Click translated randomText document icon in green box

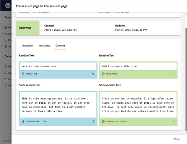pos(103,74)
